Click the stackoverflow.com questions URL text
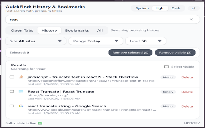 point(91,81)
